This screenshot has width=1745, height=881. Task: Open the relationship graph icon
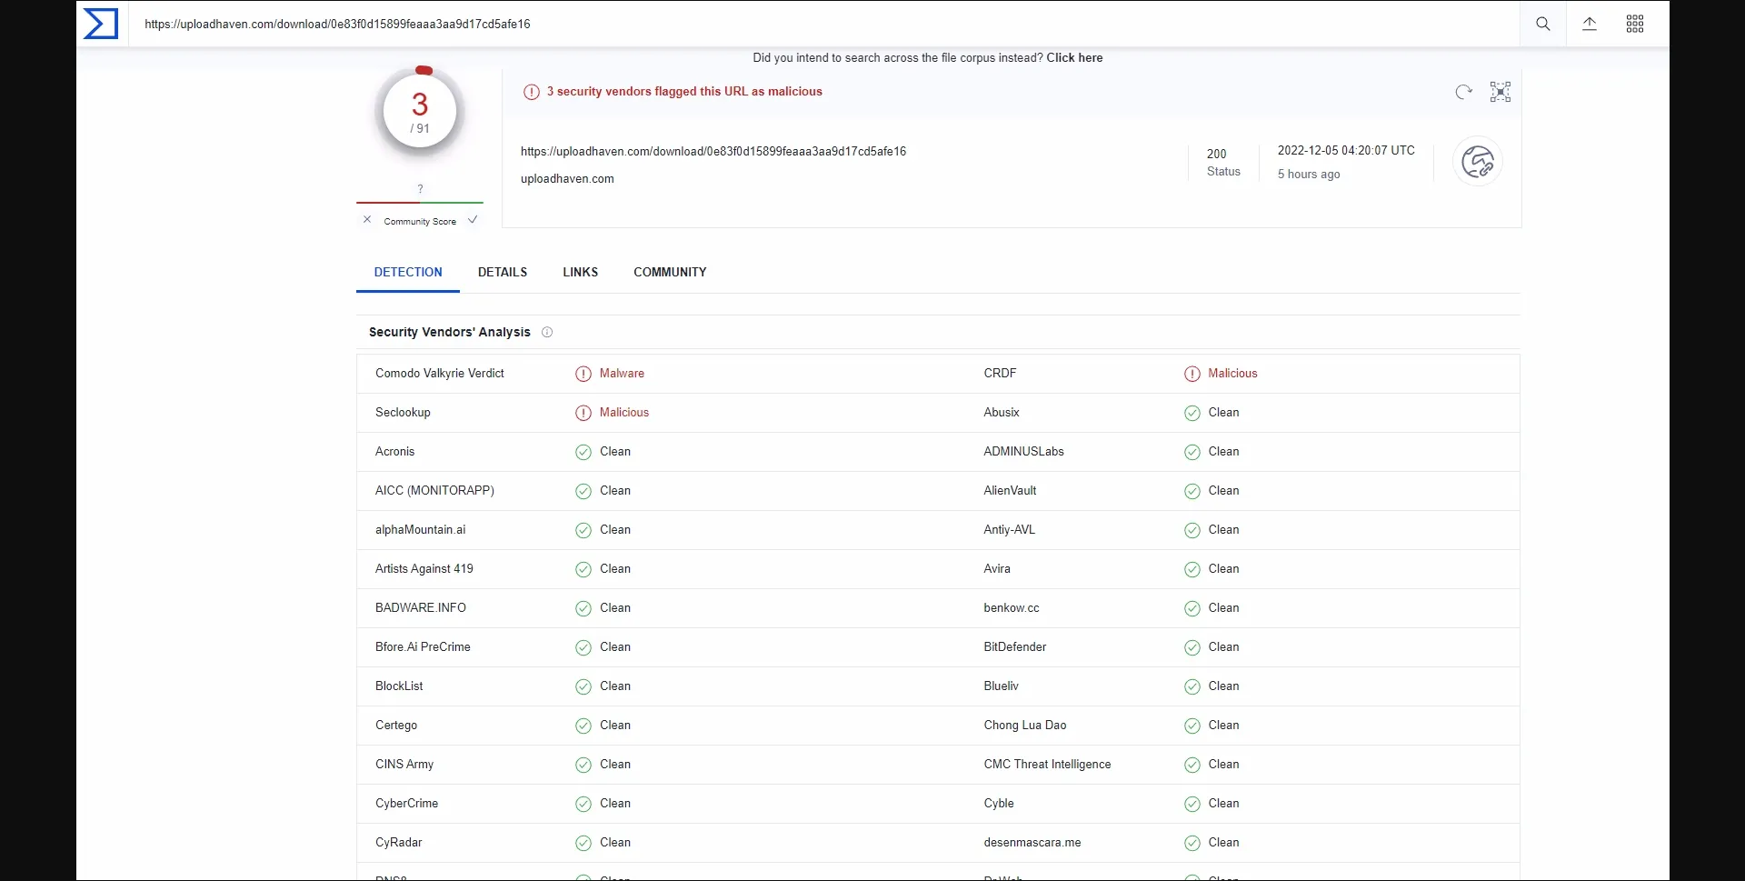(1500, 92)
